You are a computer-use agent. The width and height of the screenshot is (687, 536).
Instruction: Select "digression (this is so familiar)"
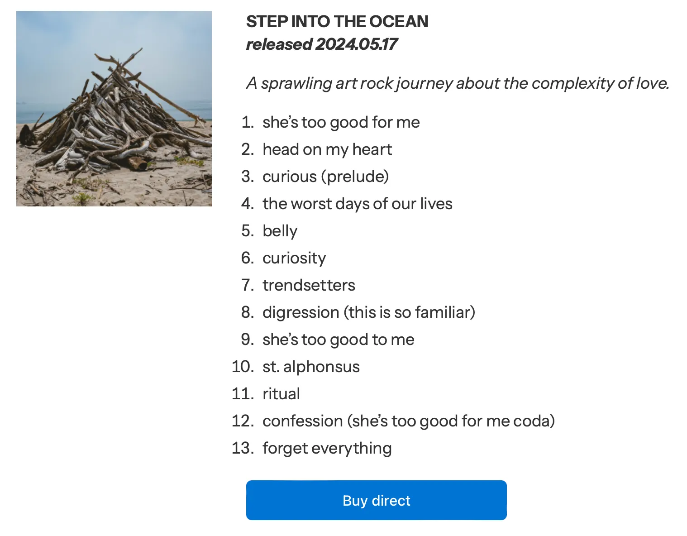[x=368, y=312]
